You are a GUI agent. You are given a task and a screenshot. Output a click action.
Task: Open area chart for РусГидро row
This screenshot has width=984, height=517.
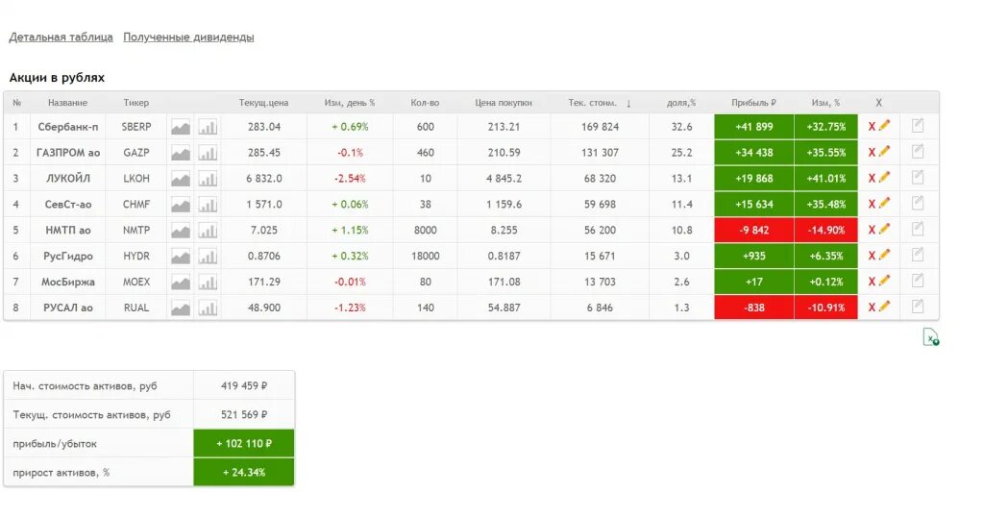click(181, 257)
